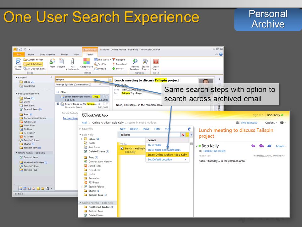The height and width of the screenshot is (227, 302).
Task: Filter results by Flagged
Action: 119,60
